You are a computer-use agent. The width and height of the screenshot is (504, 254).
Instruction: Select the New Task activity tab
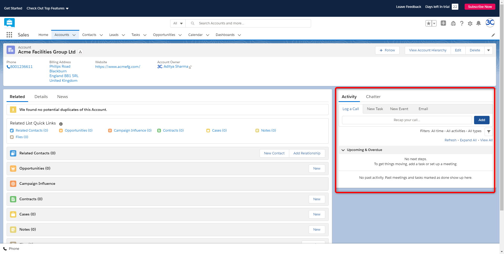(375, 109)
